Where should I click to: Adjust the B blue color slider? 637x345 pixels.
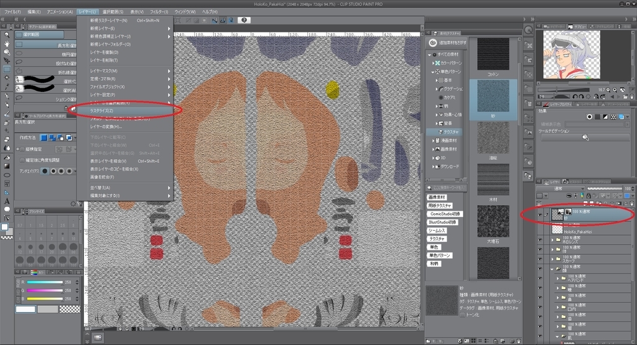tap(45, 299)
